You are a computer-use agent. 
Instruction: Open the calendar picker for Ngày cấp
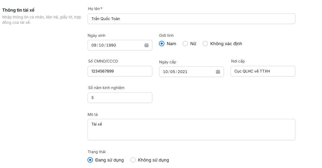point(218,72)
